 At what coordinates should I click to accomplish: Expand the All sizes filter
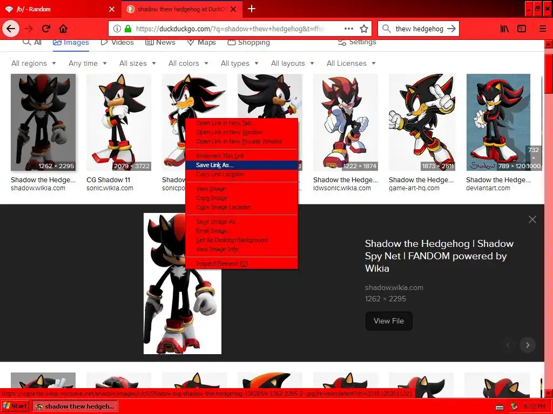click(138, 64)
